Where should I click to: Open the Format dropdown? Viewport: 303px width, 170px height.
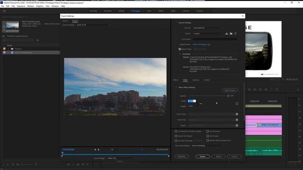tap(207, 28)
